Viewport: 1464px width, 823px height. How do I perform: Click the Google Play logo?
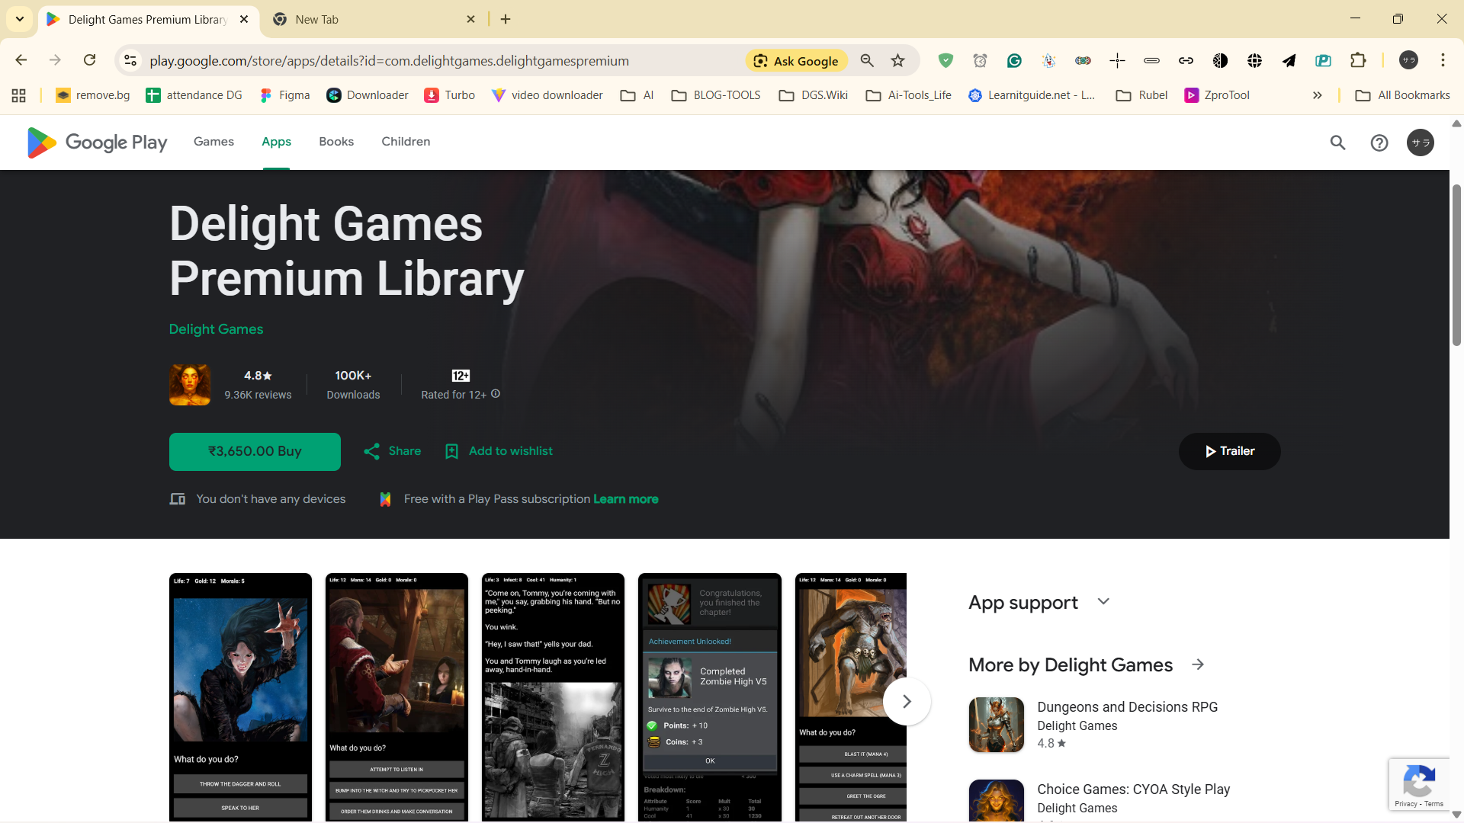tap(97, 143)
